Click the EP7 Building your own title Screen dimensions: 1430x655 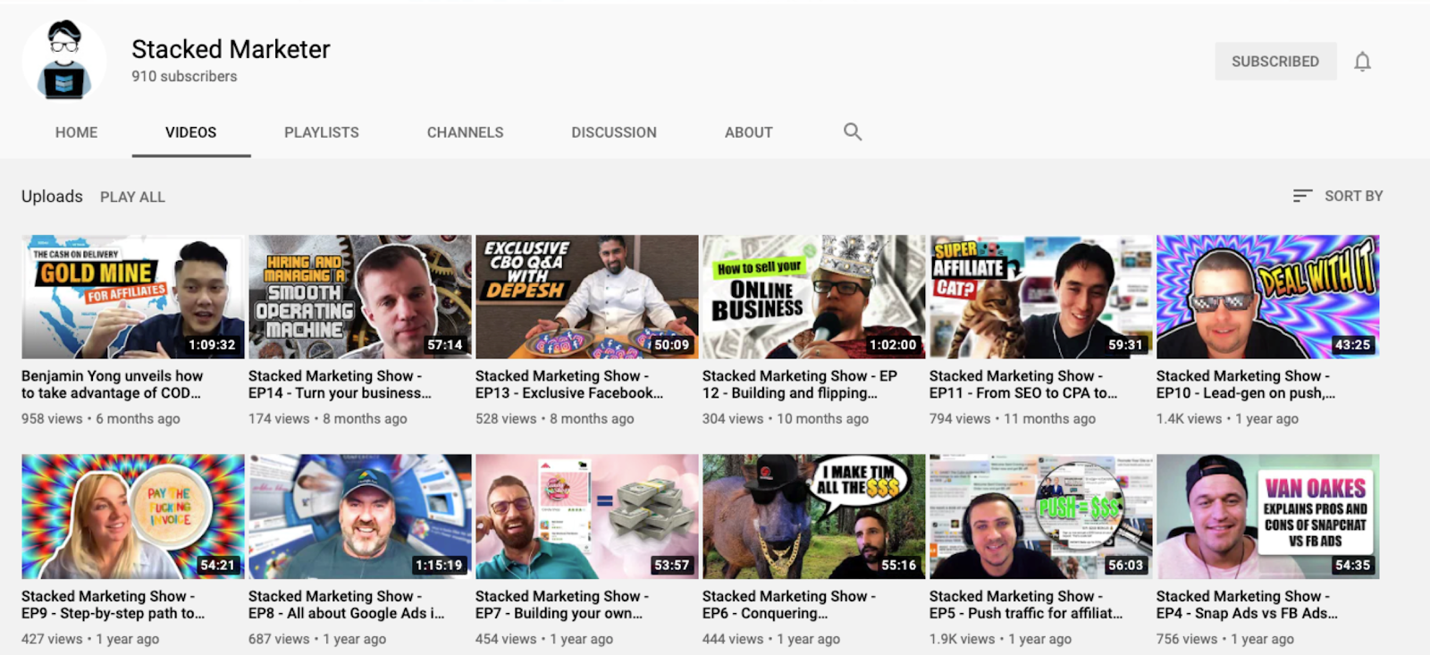[562, 604]
